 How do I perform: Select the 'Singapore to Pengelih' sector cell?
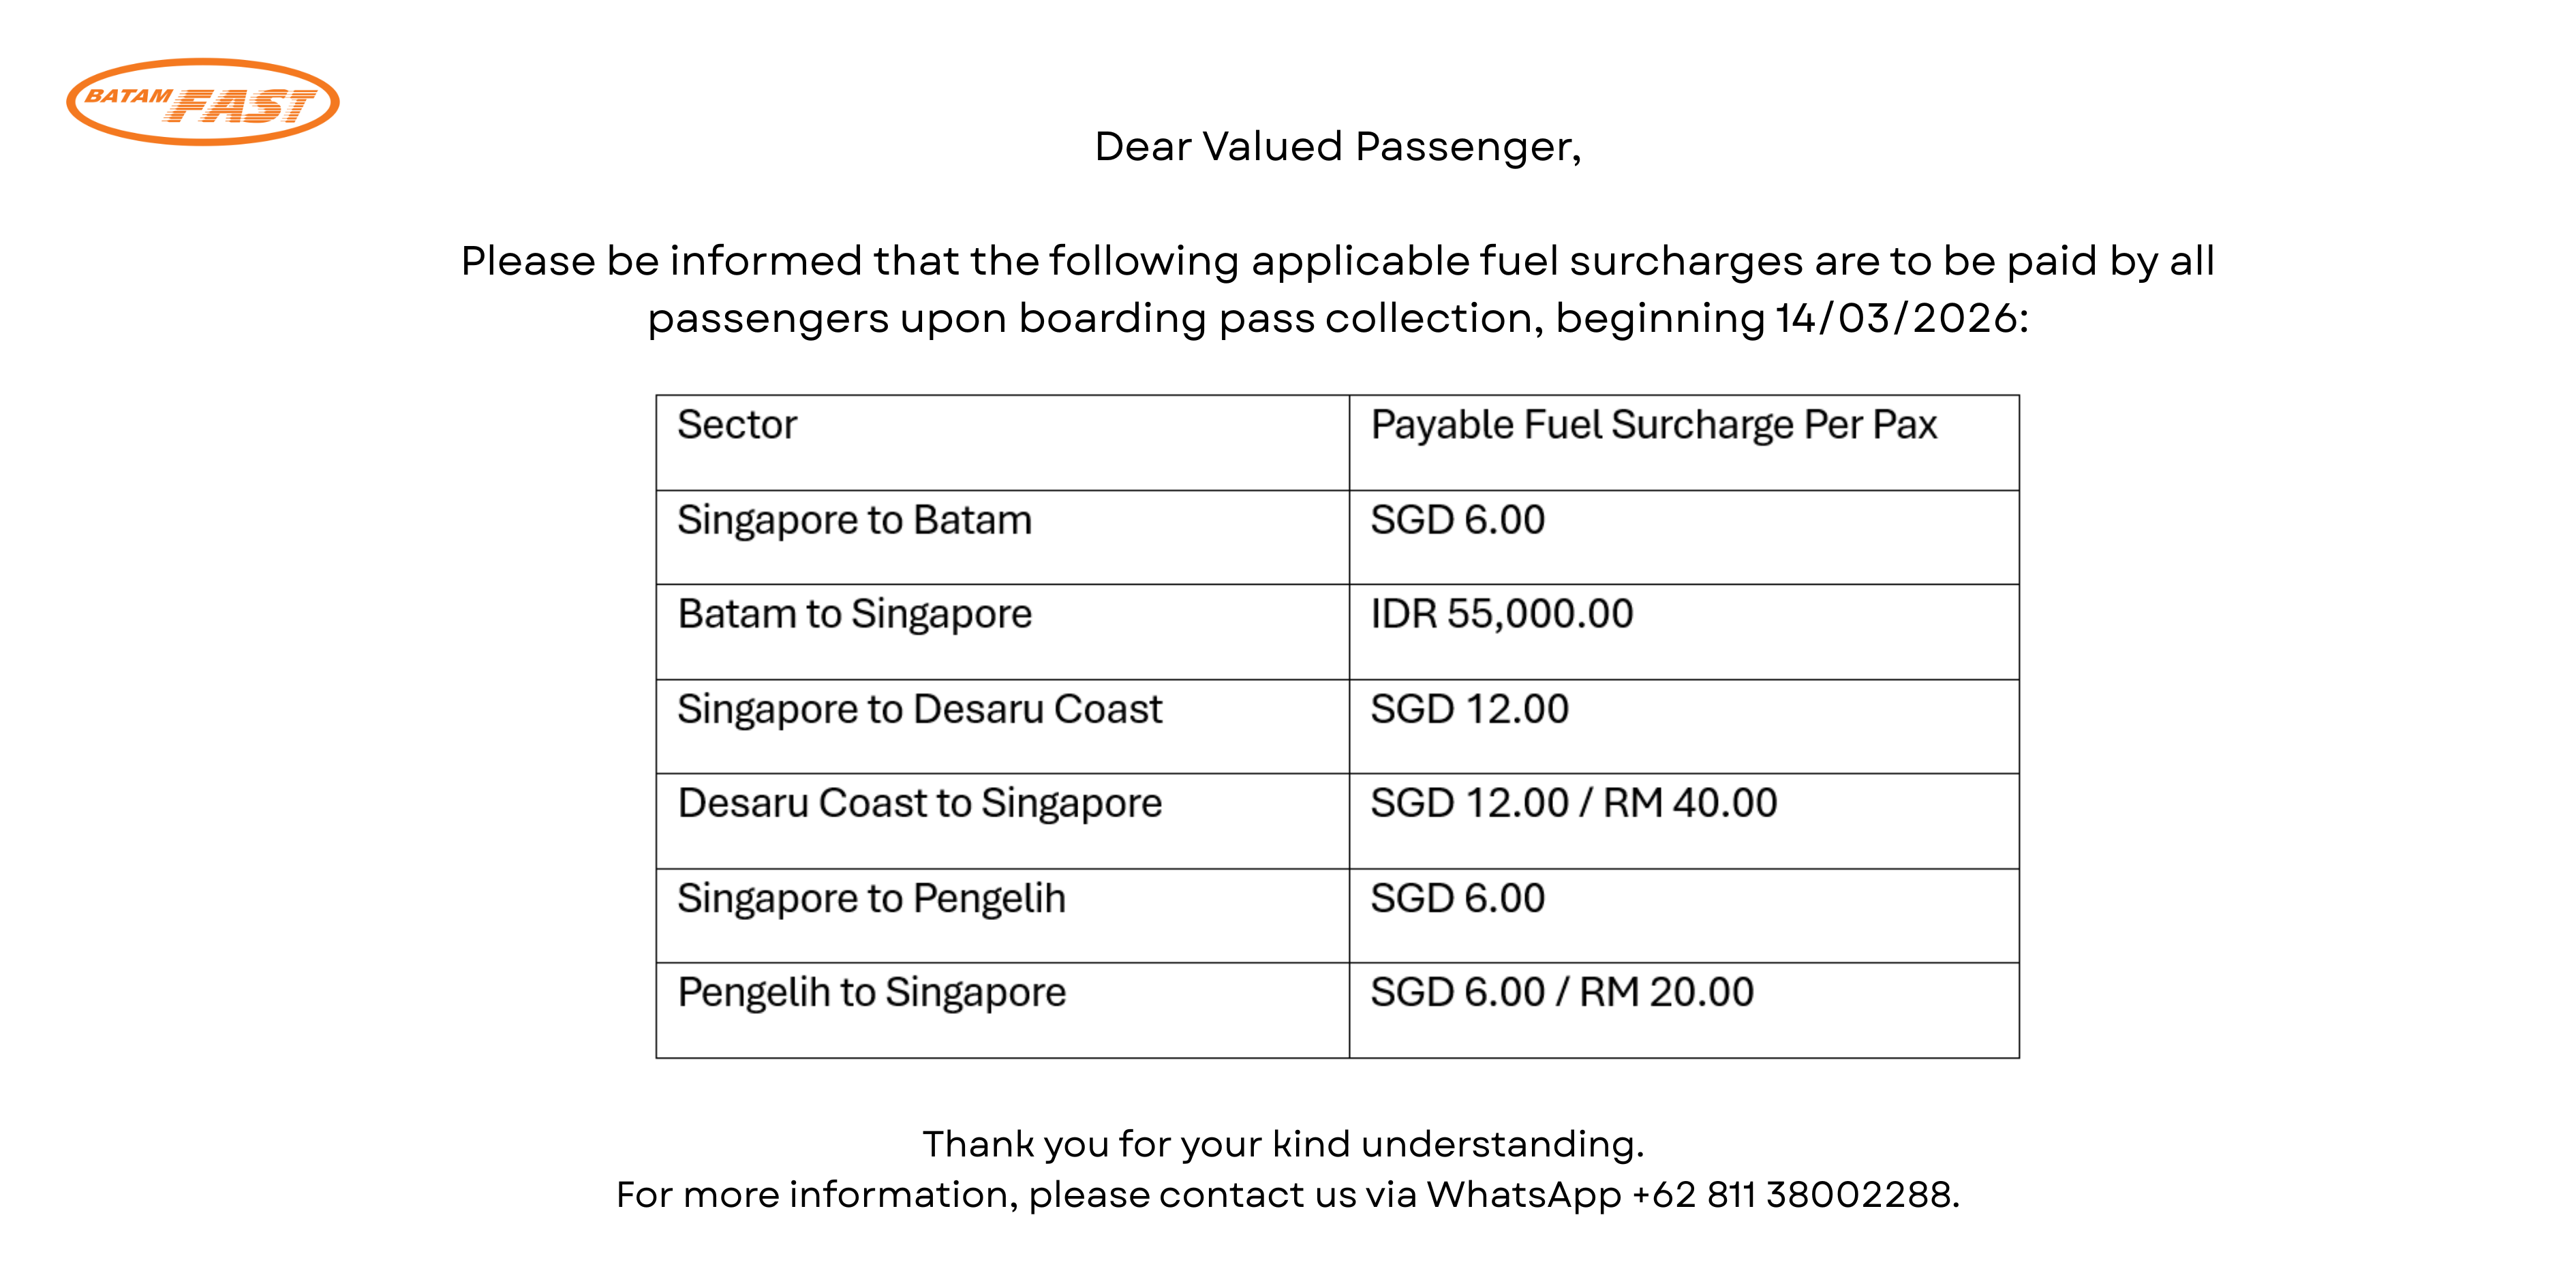pos(871,898)
